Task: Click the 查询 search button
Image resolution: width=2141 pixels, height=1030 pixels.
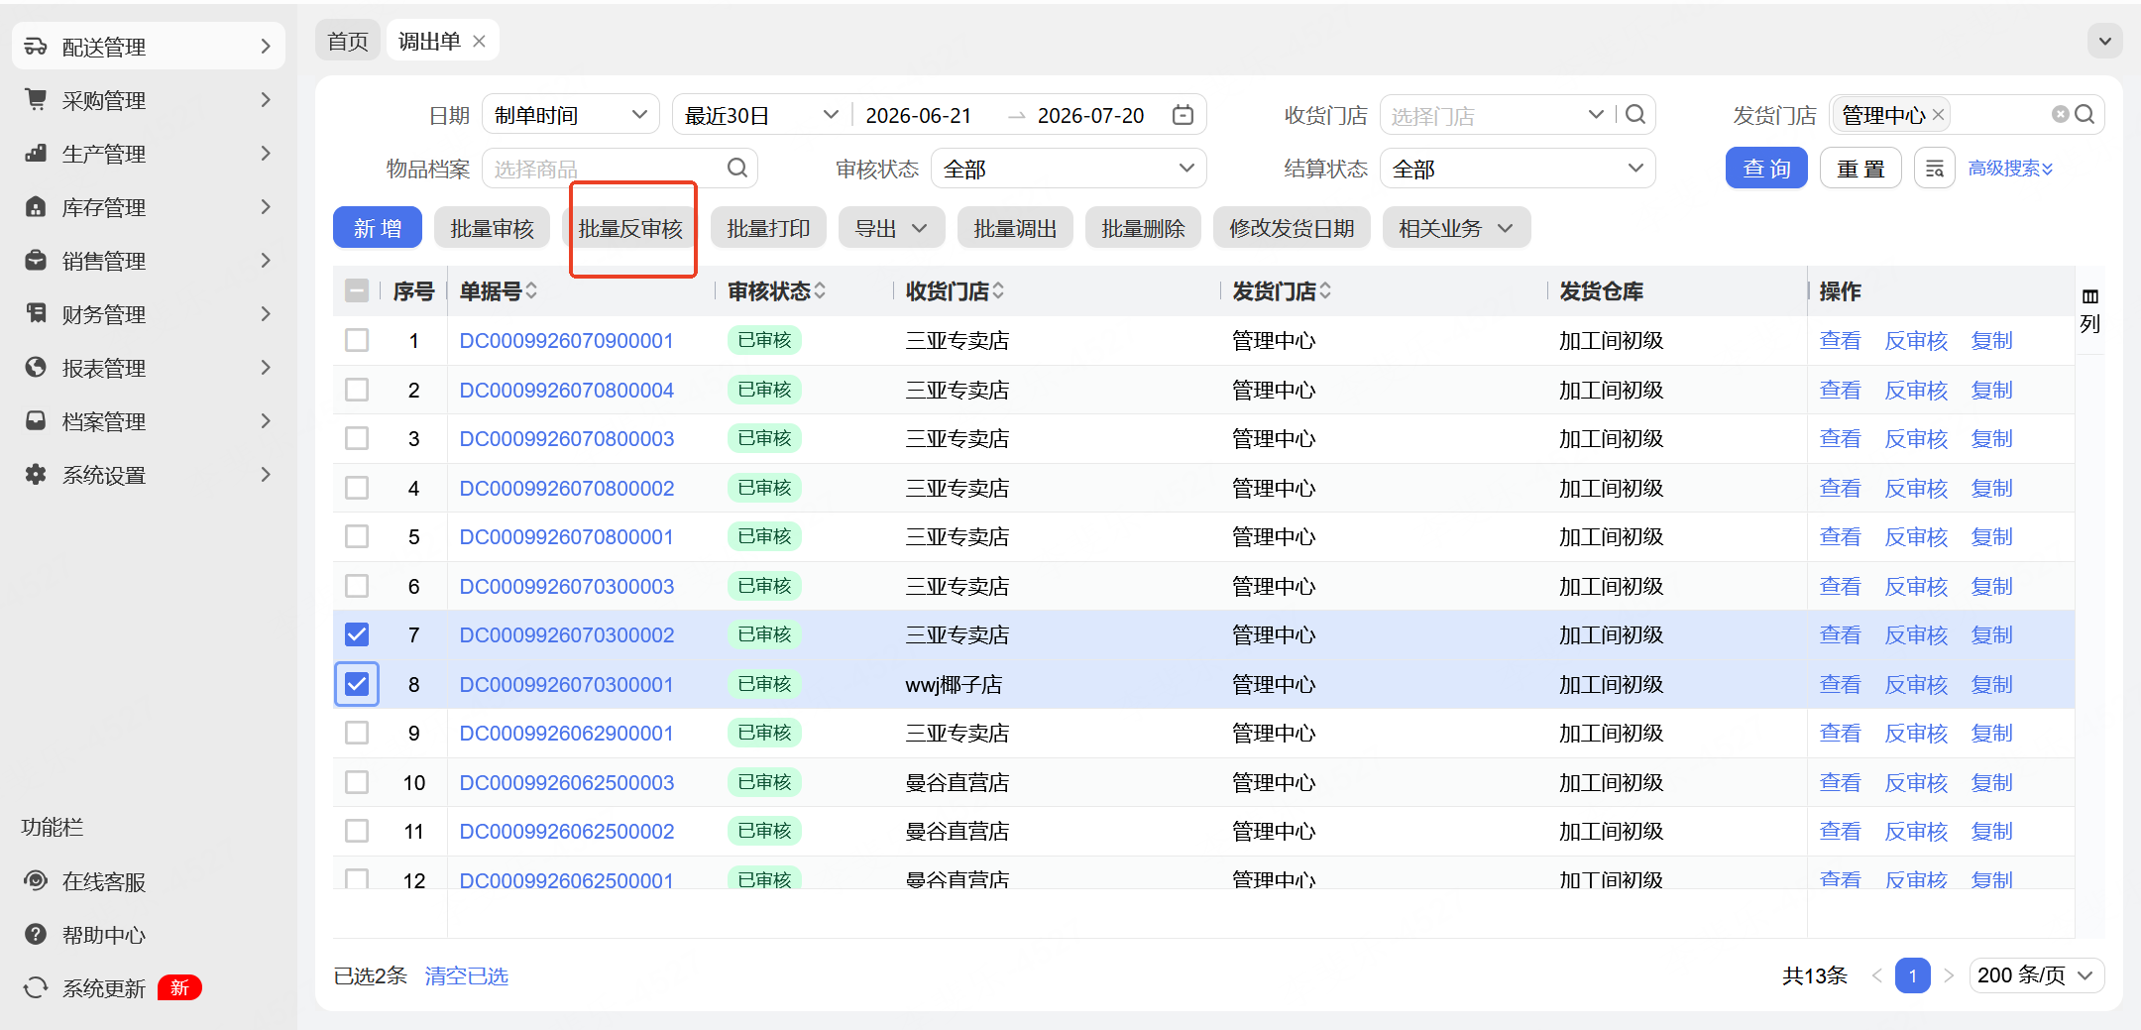Action: tap(1766, 169)
